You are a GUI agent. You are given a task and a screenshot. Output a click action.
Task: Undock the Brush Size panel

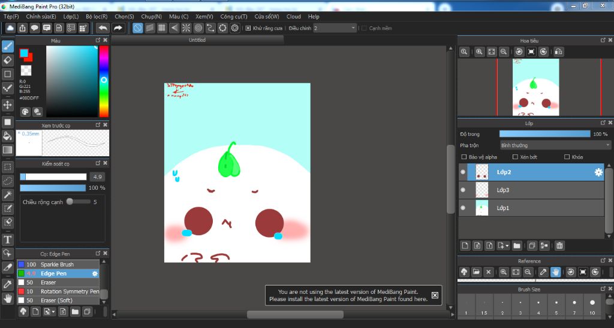603,289
